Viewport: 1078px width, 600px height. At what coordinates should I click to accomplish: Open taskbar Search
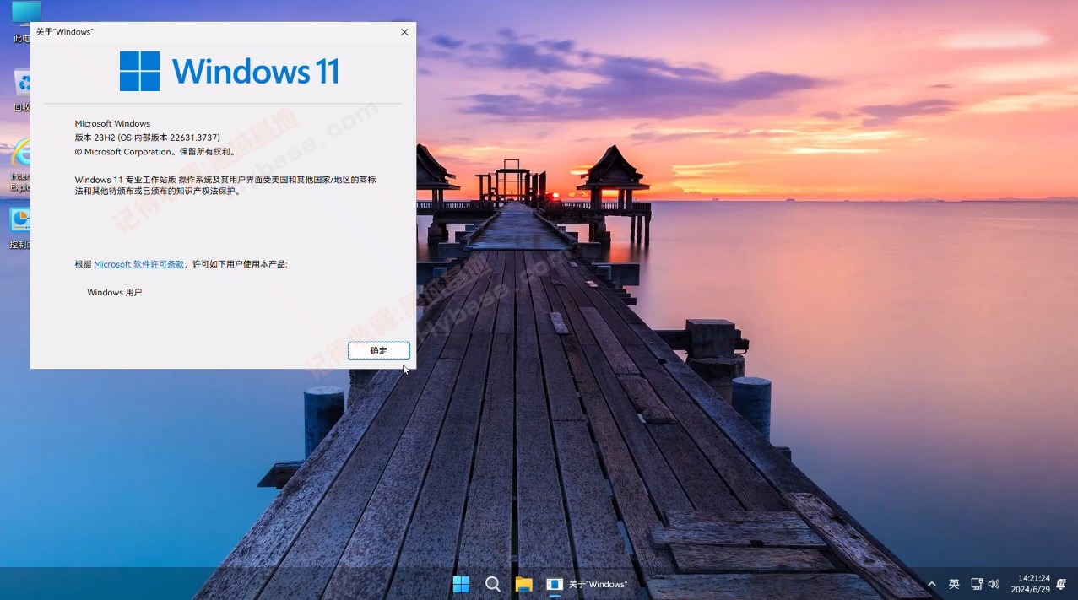493,584
